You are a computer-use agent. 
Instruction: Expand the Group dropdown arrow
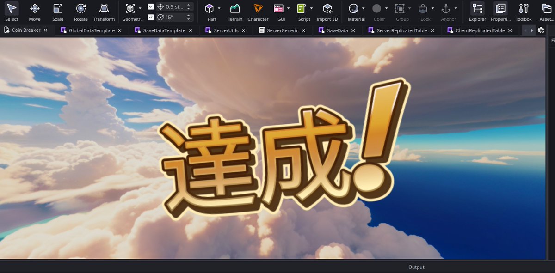pyautogui.click(x=410, y=8)
